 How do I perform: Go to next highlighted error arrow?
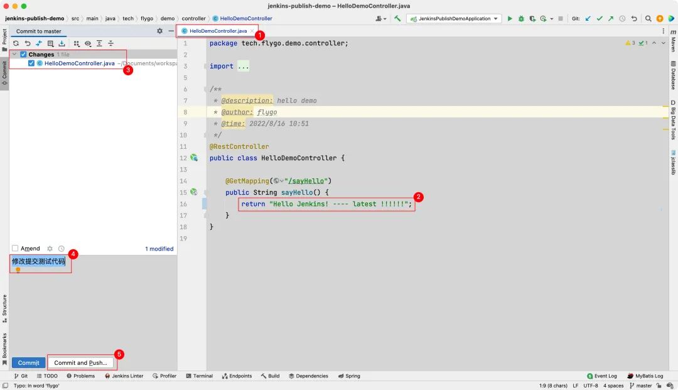pos(664,43)
